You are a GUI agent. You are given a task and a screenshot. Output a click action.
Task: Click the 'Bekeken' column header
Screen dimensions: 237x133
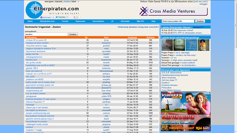150,38
